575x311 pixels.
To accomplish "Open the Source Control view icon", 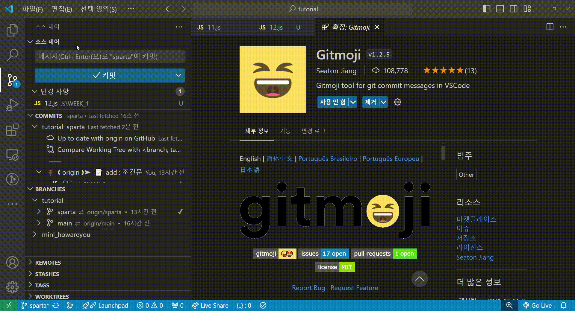I will [x=12, y=79].
